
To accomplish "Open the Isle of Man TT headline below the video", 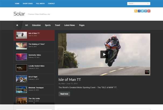I will click(x=70, y=80).
